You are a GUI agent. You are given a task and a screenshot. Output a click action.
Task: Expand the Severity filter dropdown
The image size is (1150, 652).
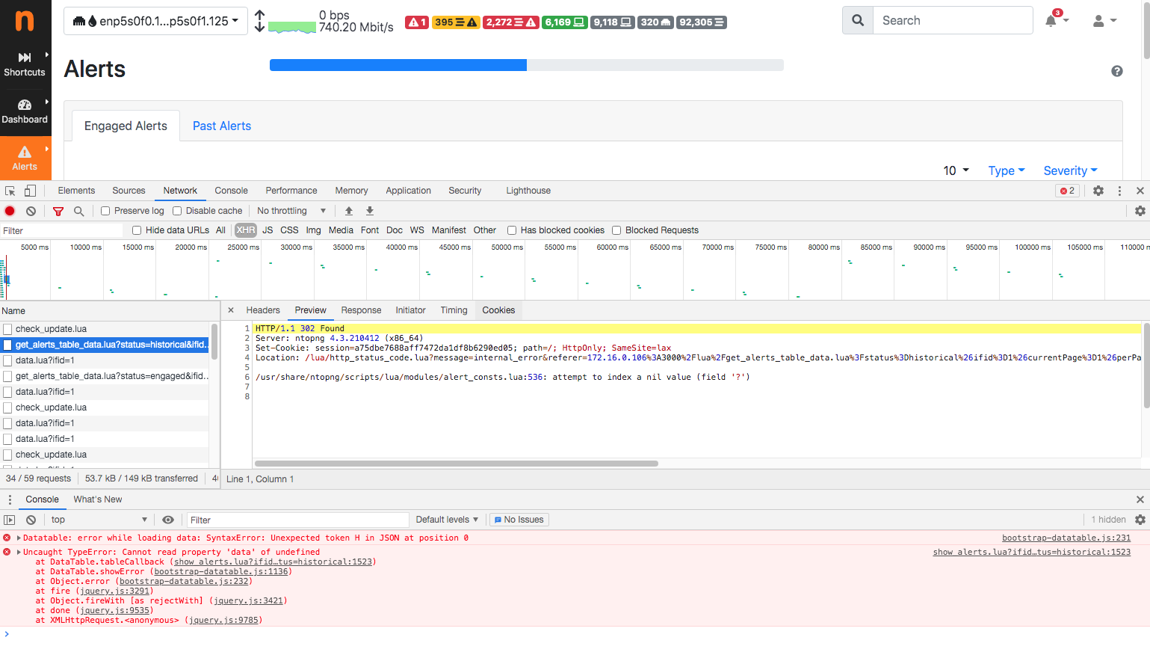click(1070, 170)
